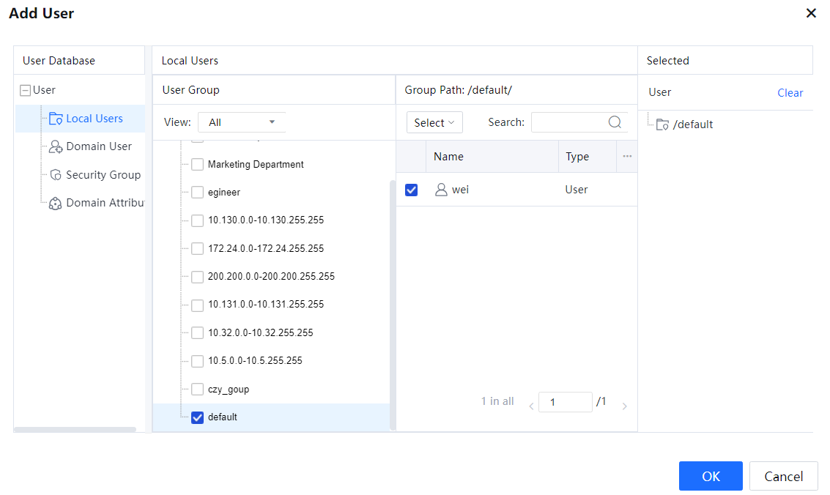Screen dimensions: 830x495
Task: Check the Marketing Department checkbox
Action: pos(197,165)
